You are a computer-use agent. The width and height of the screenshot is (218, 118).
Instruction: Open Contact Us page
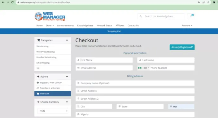pos(133,25)
